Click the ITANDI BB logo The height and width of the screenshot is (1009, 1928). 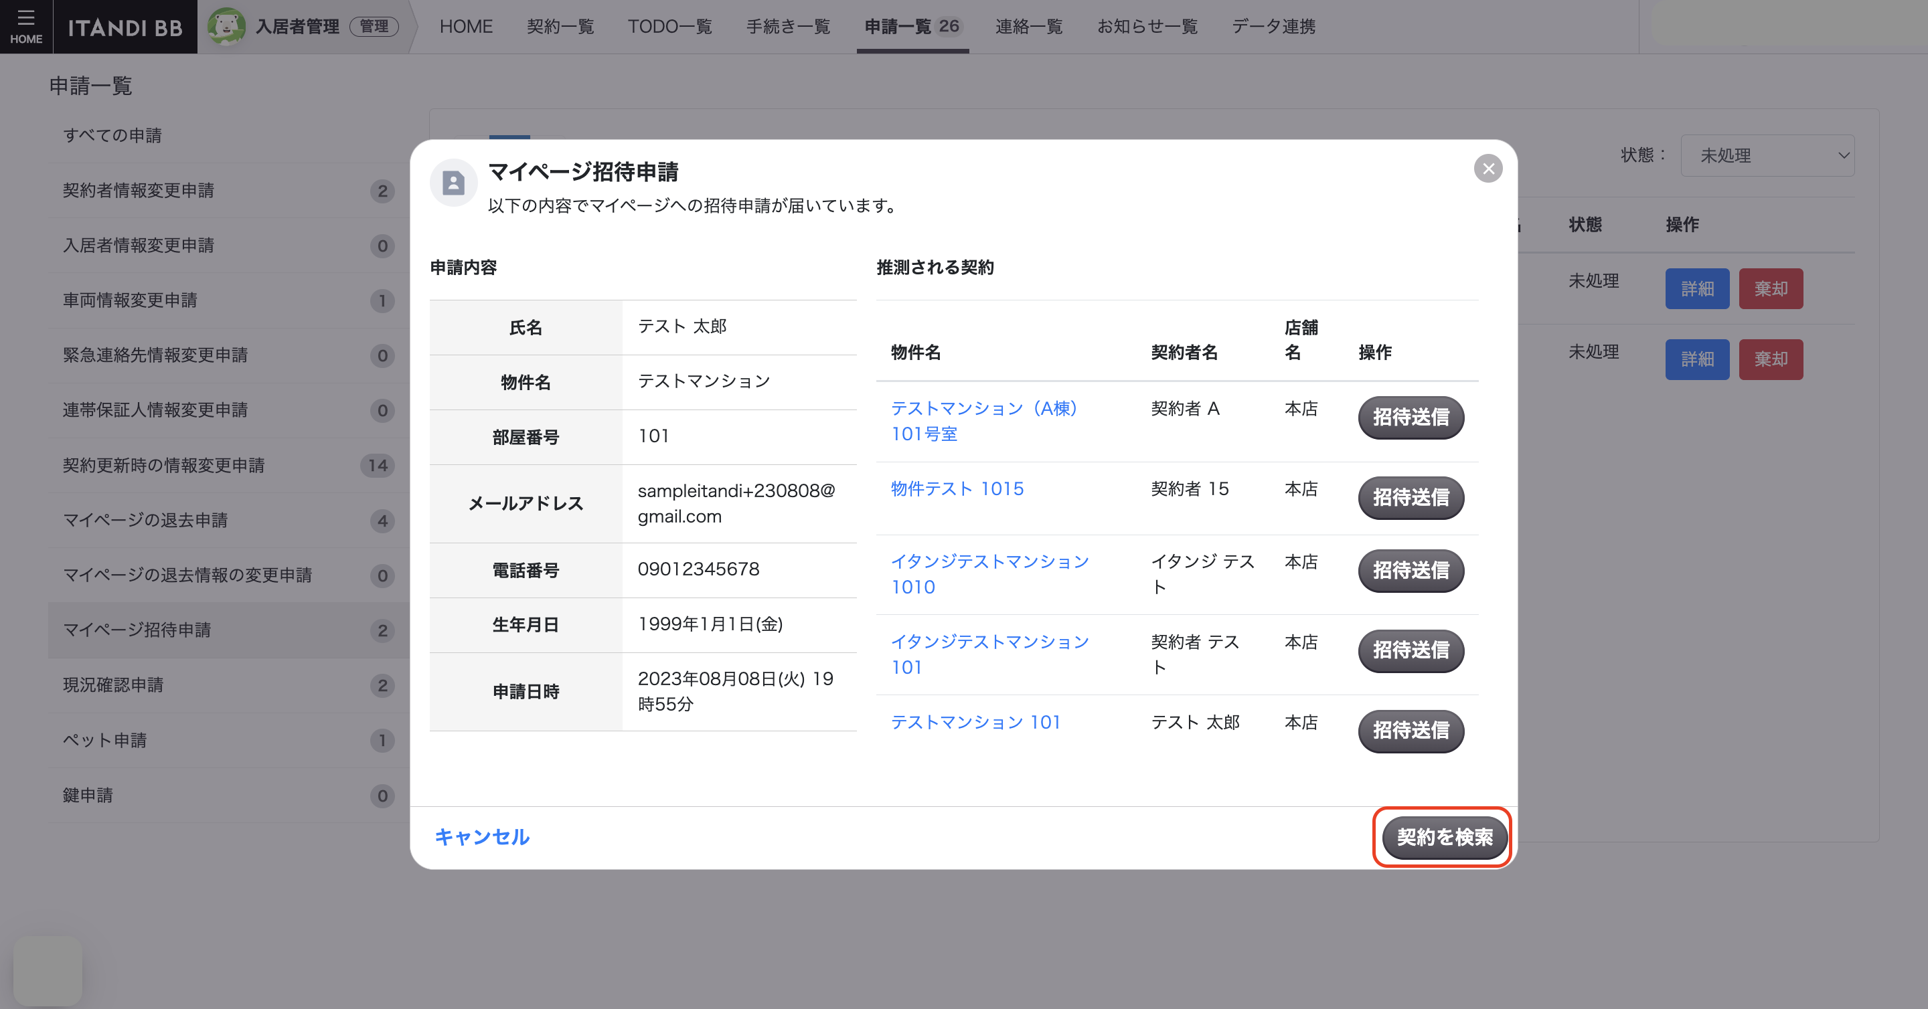[x=125, y=27]
